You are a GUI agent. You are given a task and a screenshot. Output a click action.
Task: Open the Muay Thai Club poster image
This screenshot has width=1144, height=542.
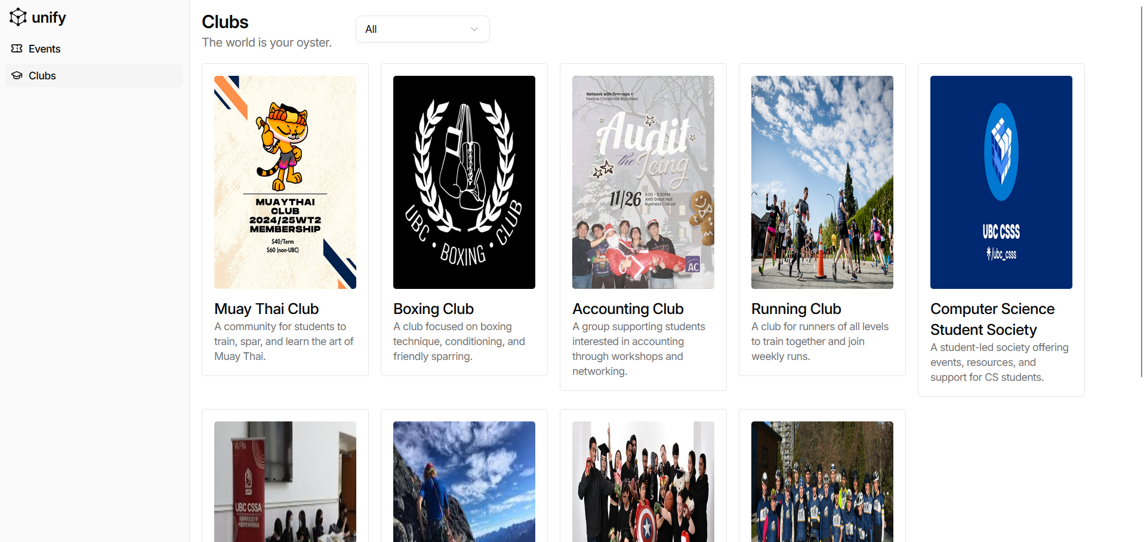click(285, 182)
